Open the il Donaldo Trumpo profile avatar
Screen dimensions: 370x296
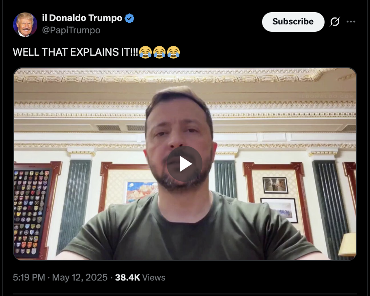point(25,24)
